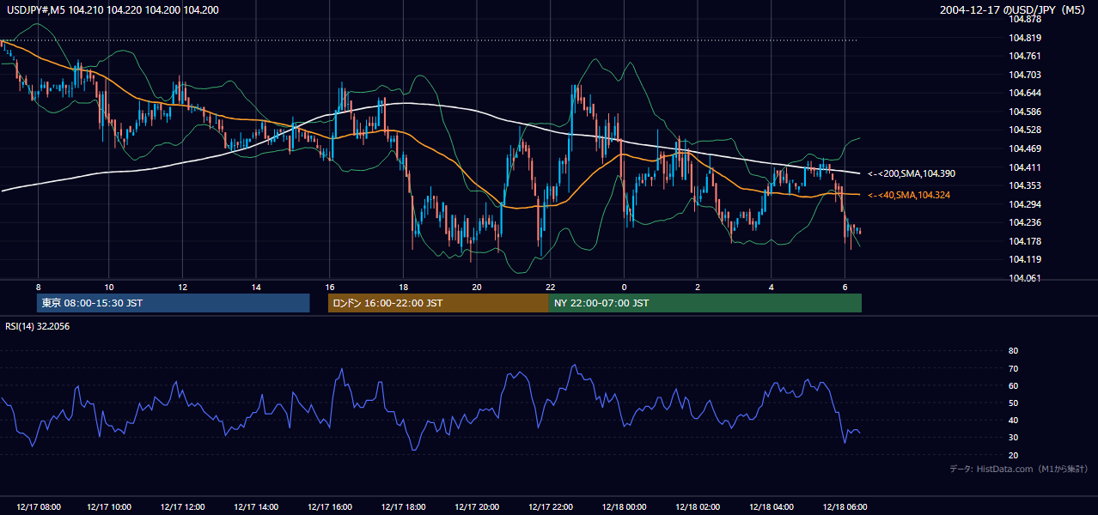The image size is (1098, 515).
Task: Click the ロンドン 16:00-22:00 JST session bar
Action: click(438, 303)
